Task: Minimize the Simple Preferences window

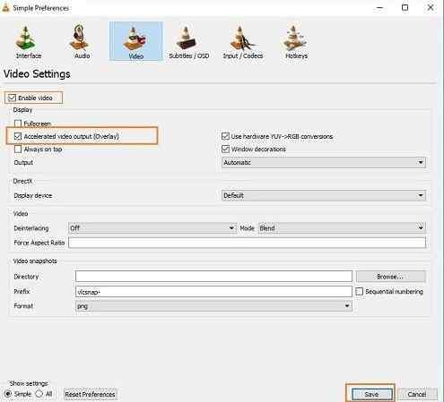Action: pyautogui.click(x=380, y=7)
